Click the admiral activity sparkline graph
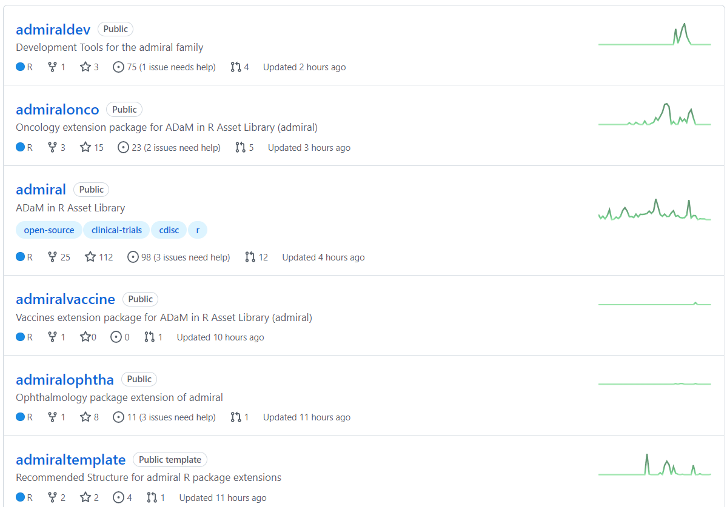The height and width of the screenshot is (507, 727). click(654, 210)
